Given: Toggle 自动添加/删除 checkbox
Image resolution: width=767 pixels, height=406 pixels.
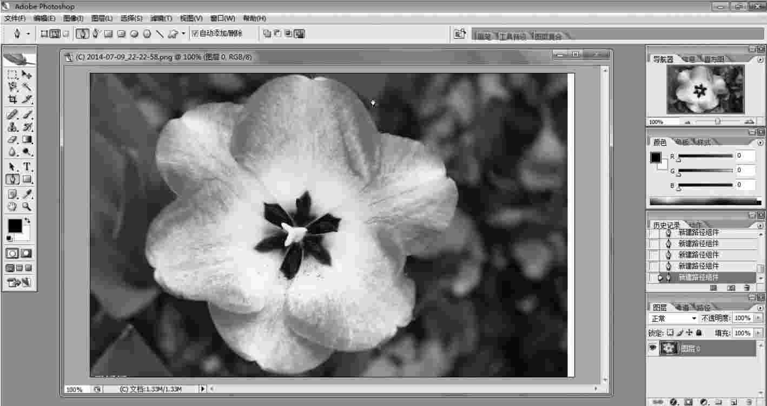Looking at the screenshot, I should pos(195,33).
